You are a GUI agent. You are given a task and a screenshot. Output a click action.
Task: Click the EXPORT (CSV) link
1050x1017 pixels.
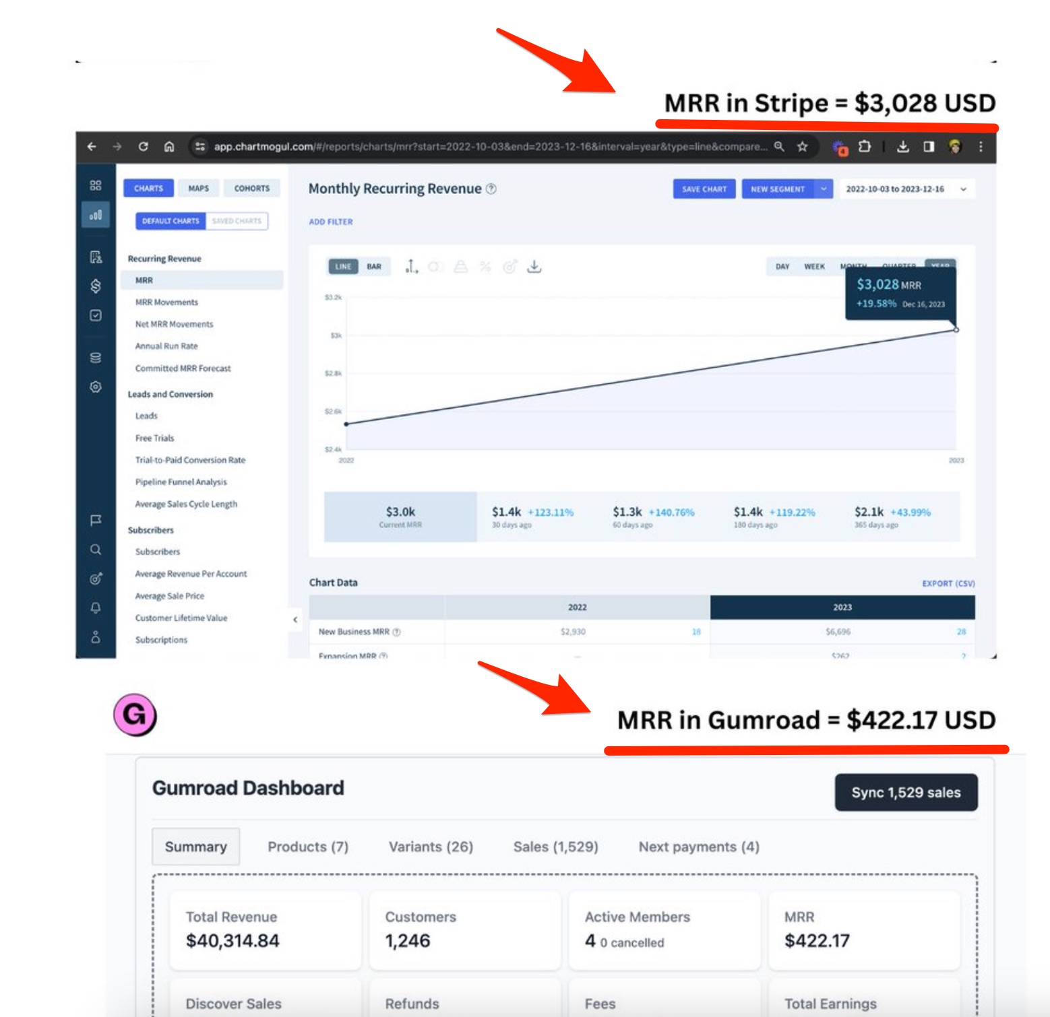coord(948,583)
